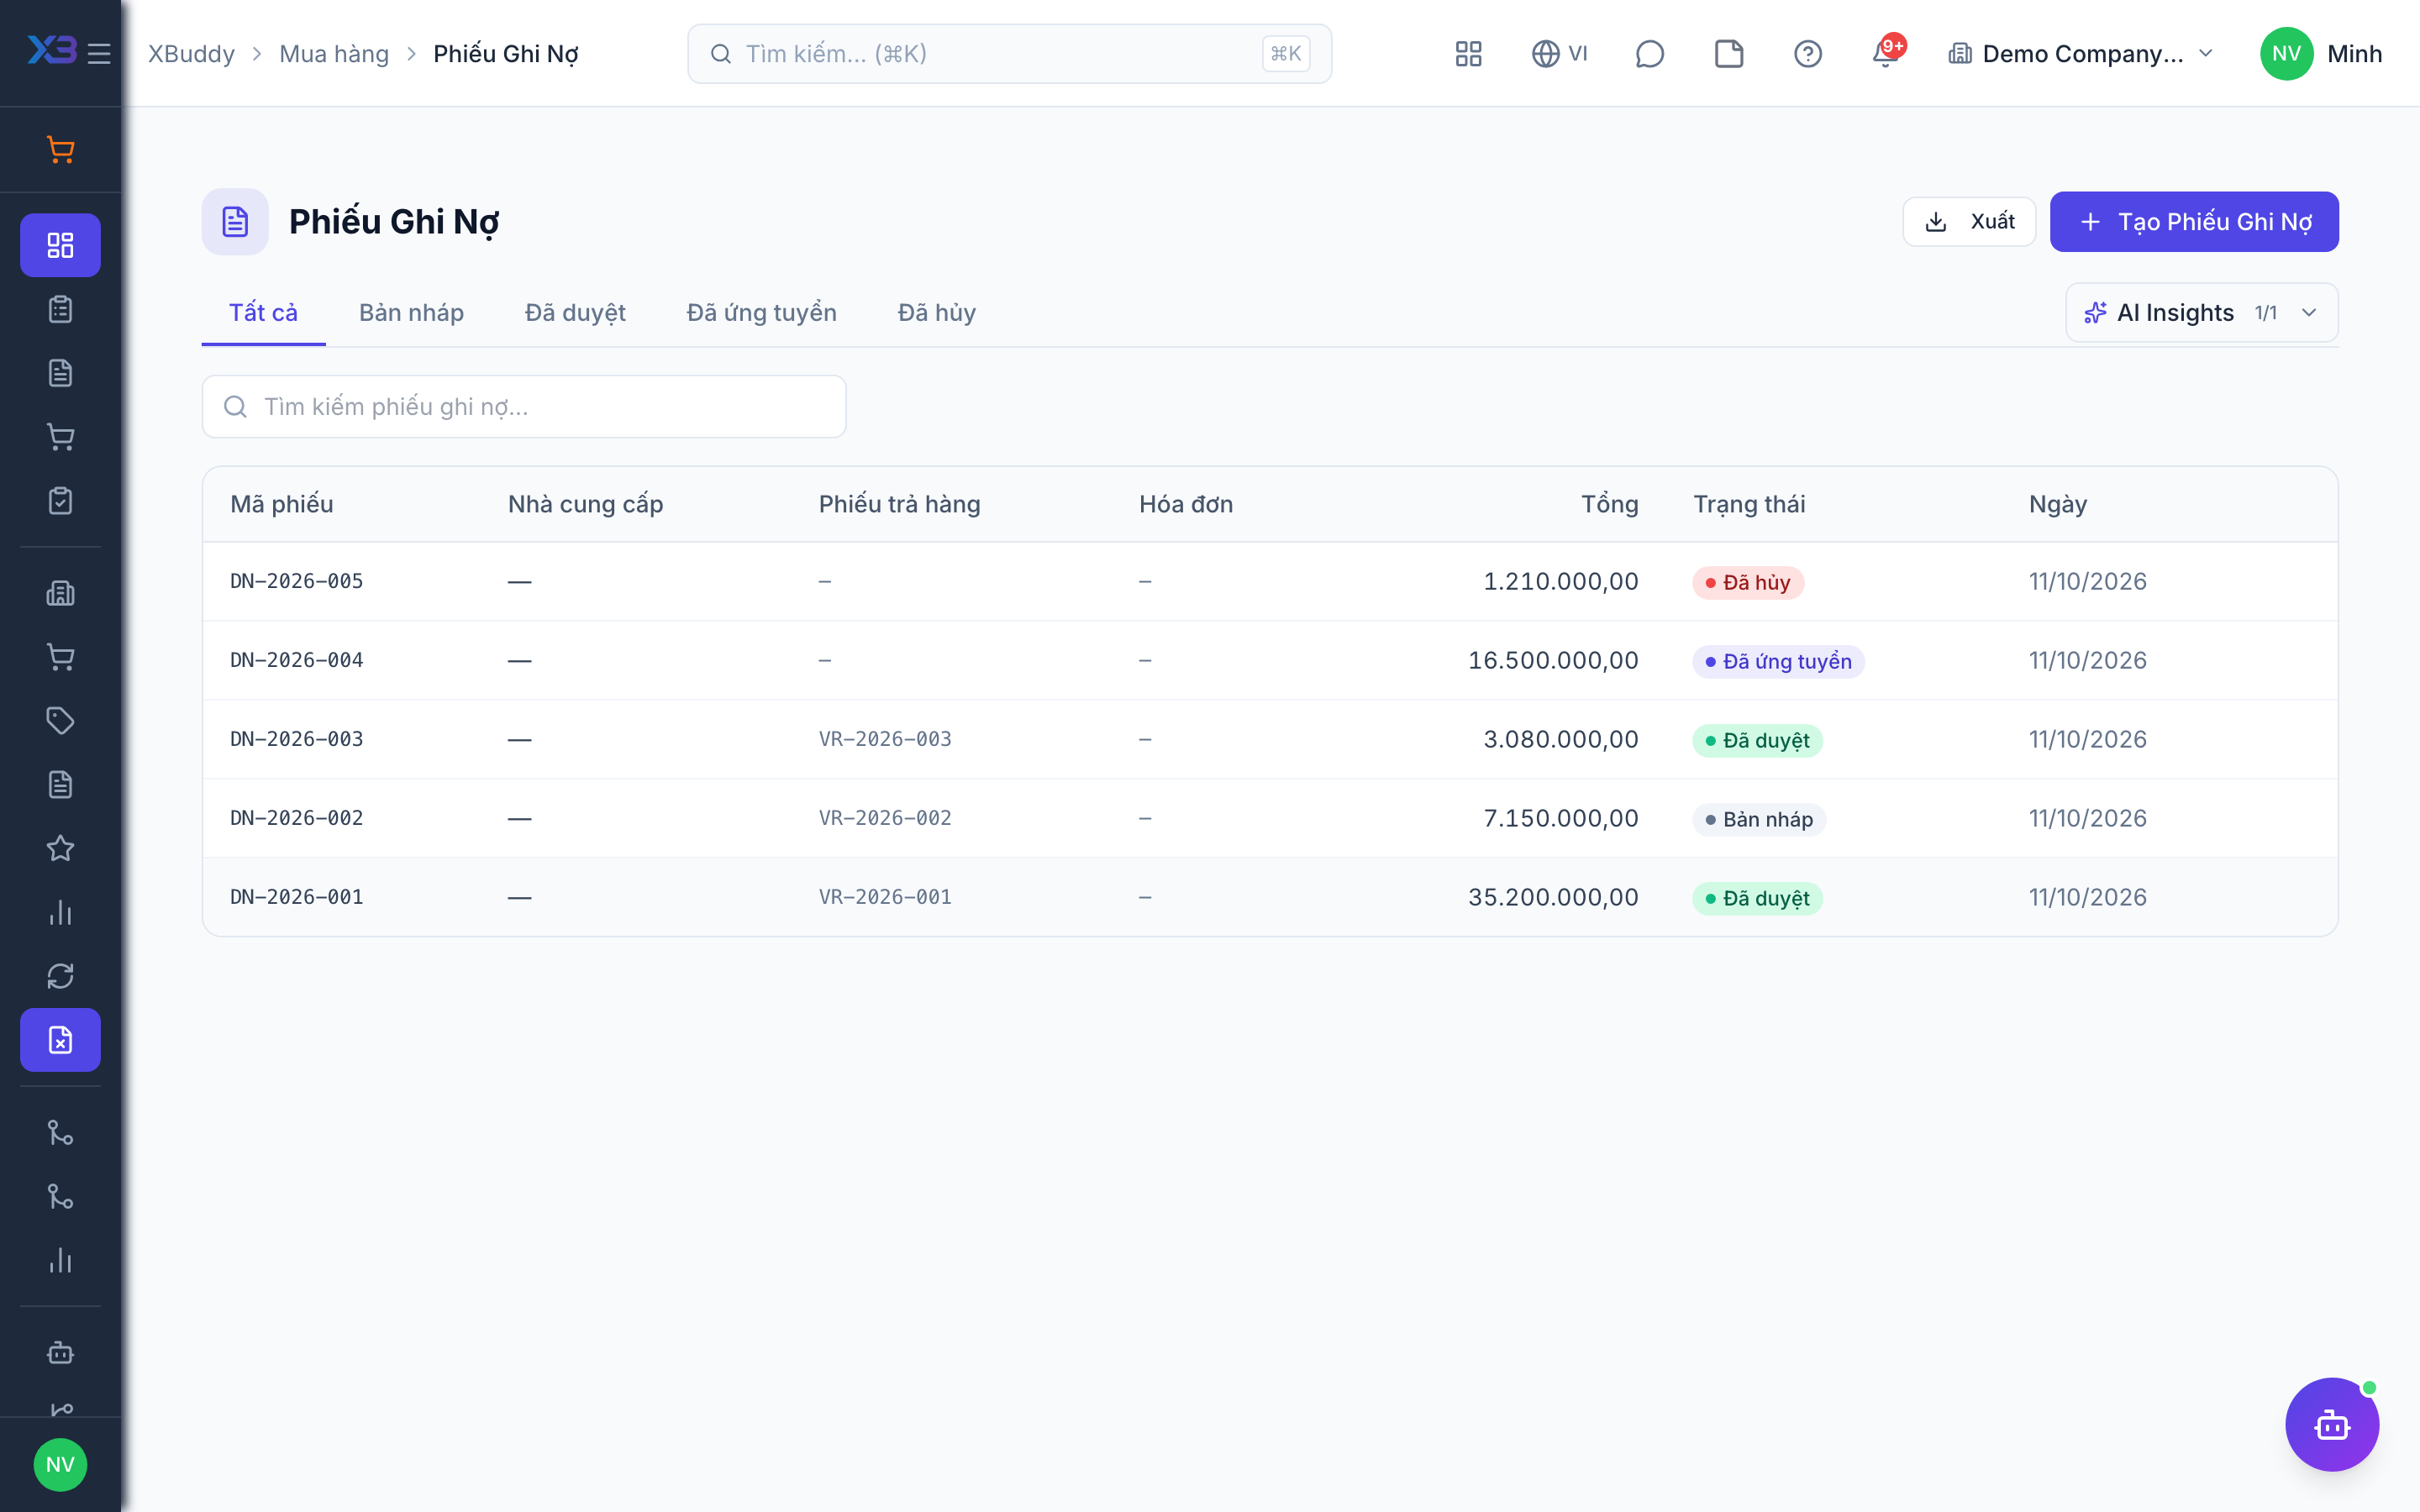Viewport: 2420px width, 1512px height.
Task: Click the price tag icon in sidebar
Action: pos(60,720)
